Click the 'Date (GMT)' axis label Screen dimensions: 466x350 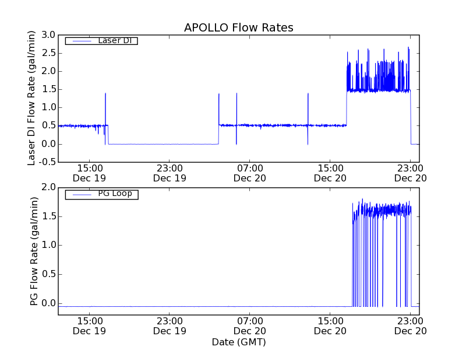point(239,342)
